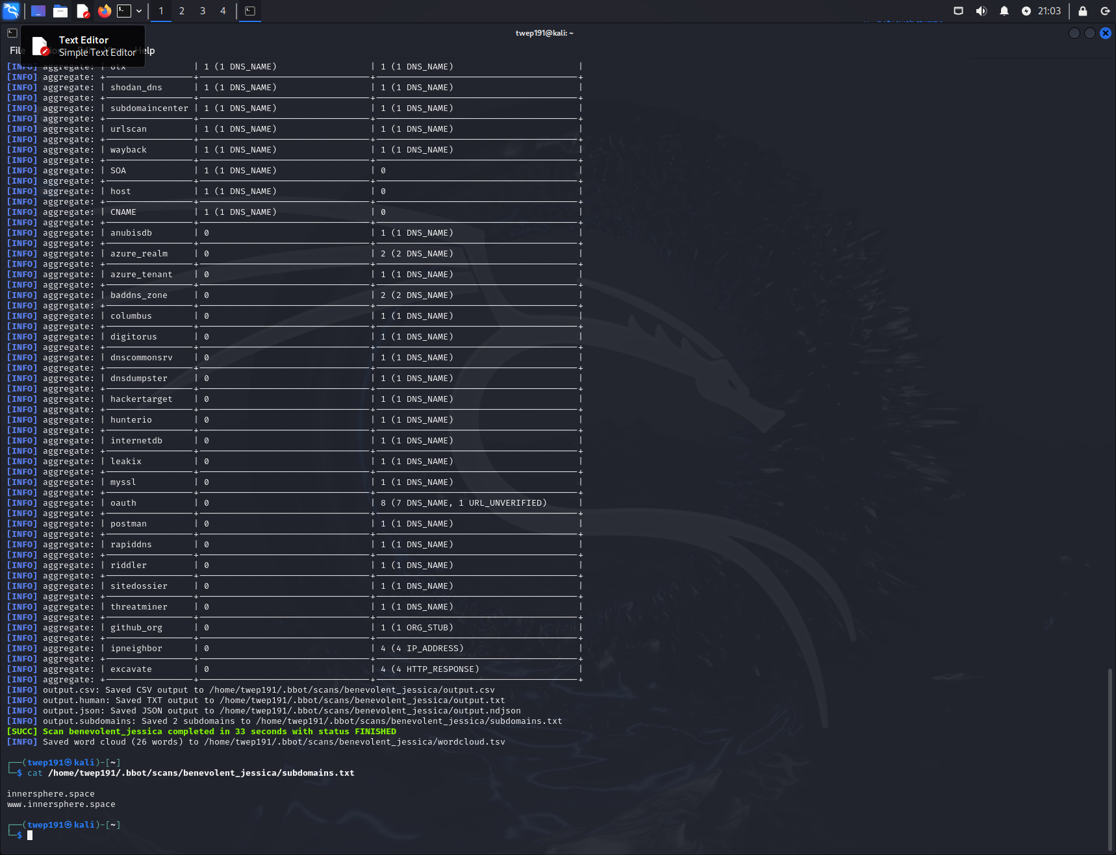Open the Kali applications menu
This screenshot has height=855, width=1116.
click(11, 10)
